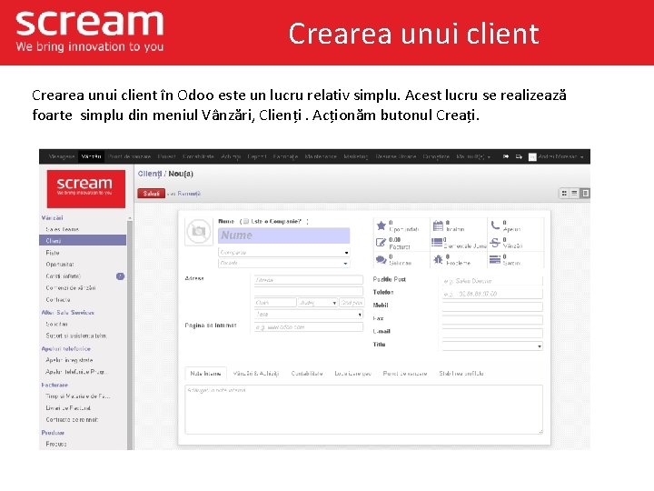Click the red Salvați button
The height and width of the screenshot is (491, 654).
pyautogui.click(x=152, y=194)
